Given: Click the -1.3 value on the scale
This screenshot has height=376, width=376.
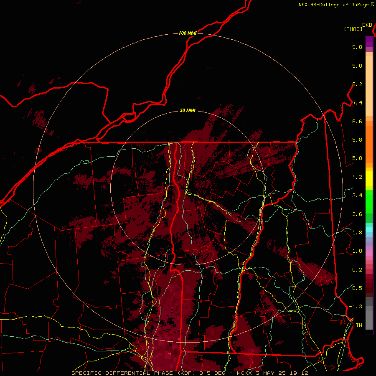Looking at the screenshot, I should [x=356, y=307].
